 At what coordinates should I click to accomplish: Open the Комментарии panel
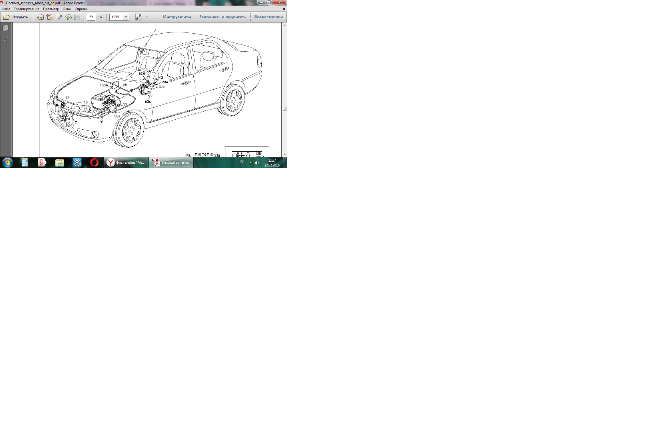[x=268, y=17]
